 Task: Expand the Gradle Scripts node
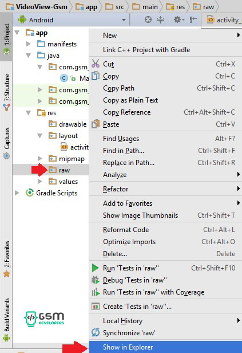(x=17, y=193)
